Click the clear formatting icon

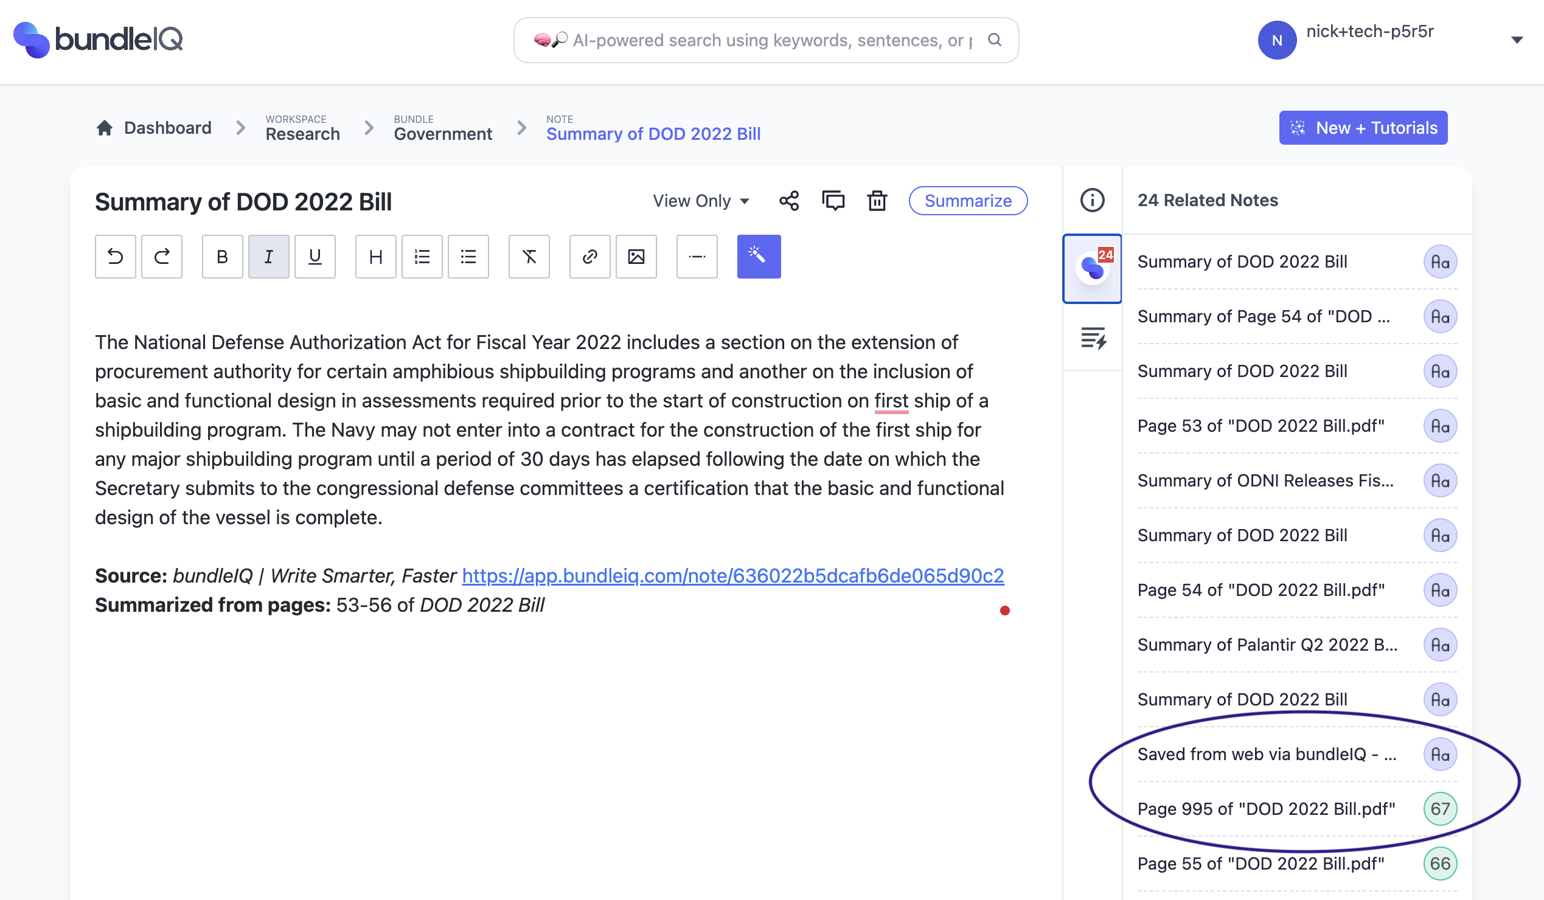[529, 257]
